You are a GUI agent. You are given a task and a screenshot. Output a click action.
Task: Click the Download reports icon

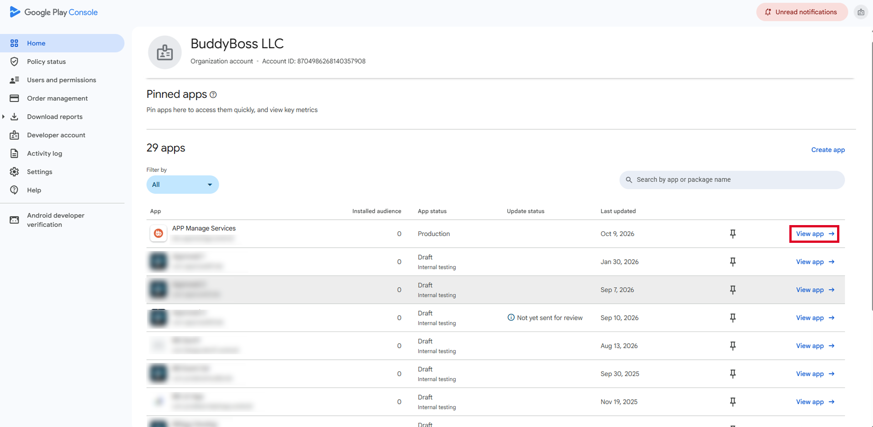pyautogui.click(x=15, y=117)
